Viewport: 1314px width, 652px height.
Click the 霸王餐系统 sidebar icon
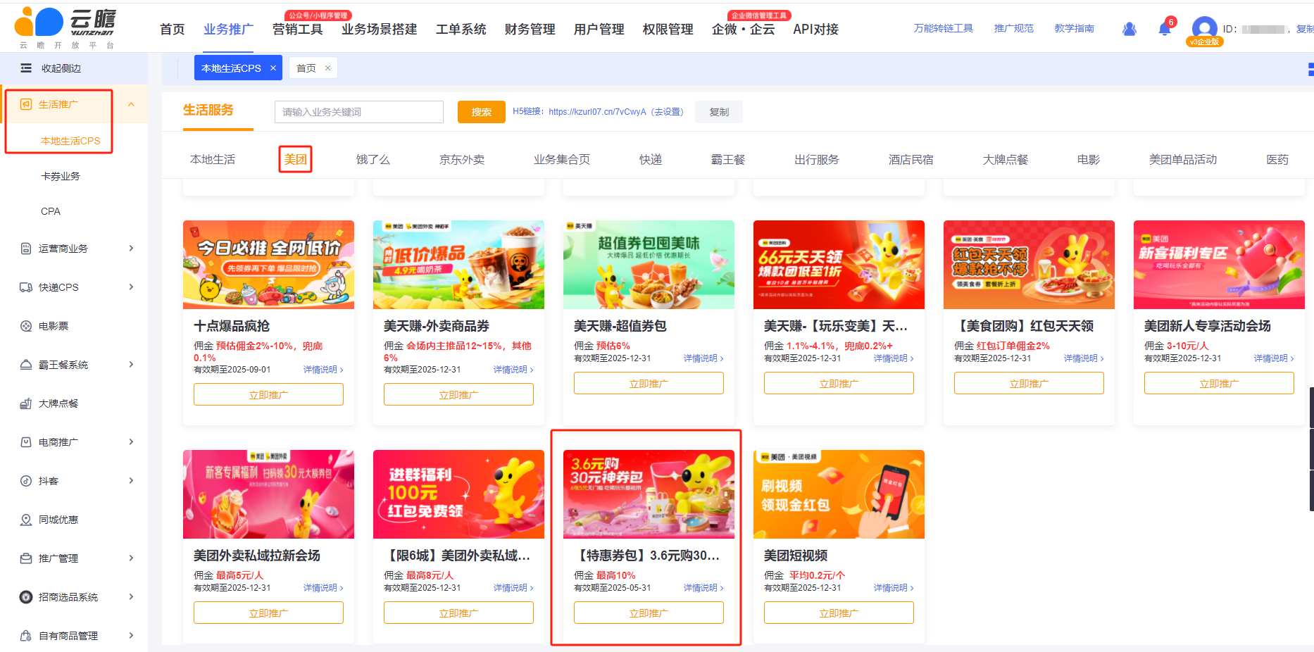(x=26, y=365)
